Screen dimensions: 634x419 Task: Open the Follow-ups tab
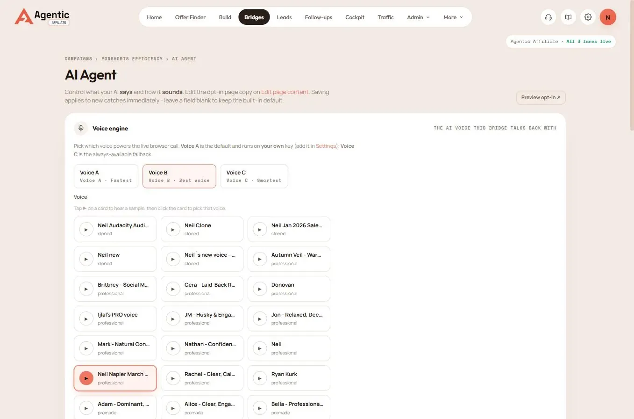point(319,17)
